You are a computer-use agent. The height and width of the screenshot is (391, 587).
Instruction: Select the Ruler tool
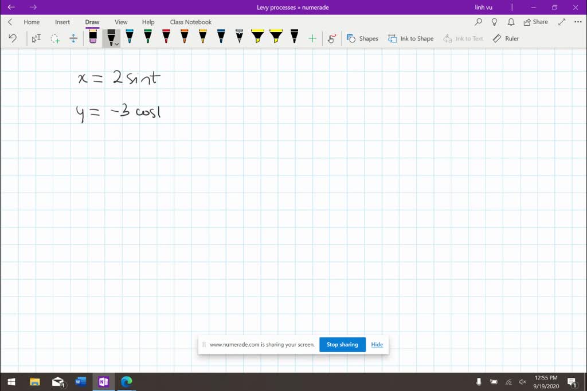506,38
